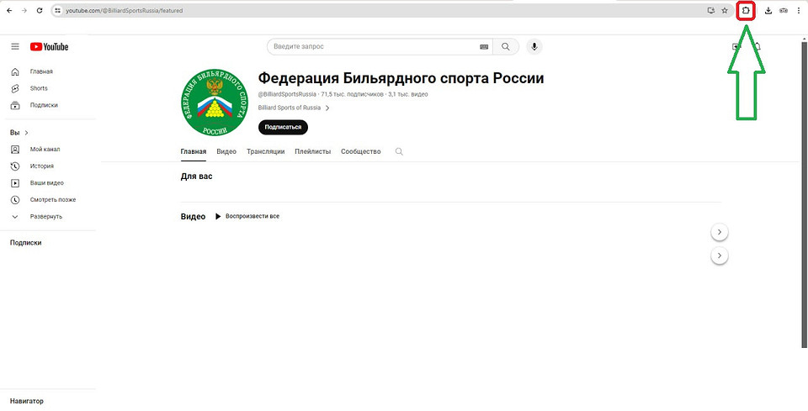Expand the Вы section chevron
The width and height of the screenshot is (808, 411).
pos(26,133)
